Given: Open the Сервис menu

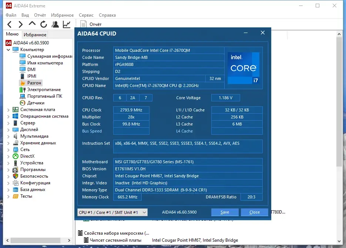Looking at the screenshot, I should (86, 15).
